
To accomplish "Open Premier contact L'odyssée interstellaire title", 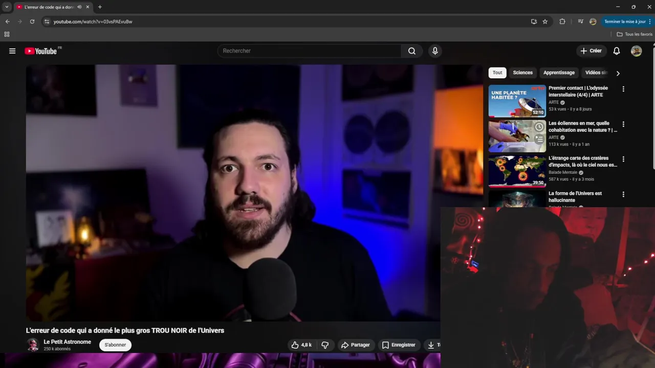I will click(578, 91).
